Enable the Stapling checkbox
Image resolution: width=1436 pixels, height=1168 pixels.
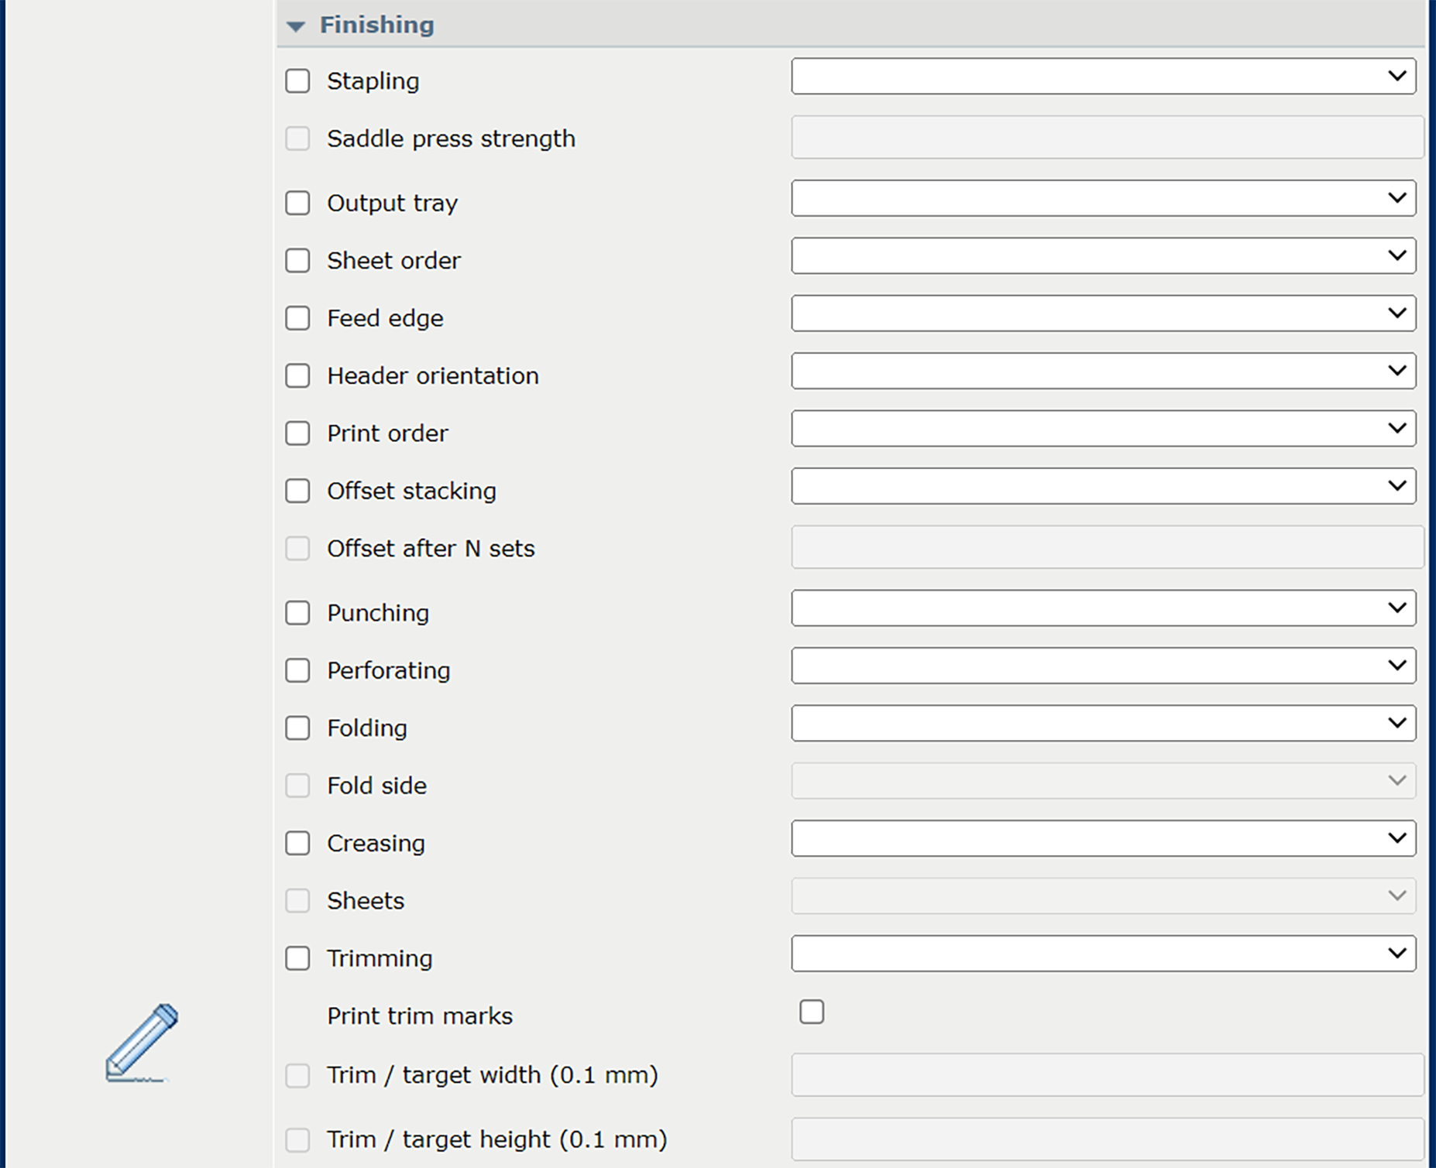pos(297,81)
